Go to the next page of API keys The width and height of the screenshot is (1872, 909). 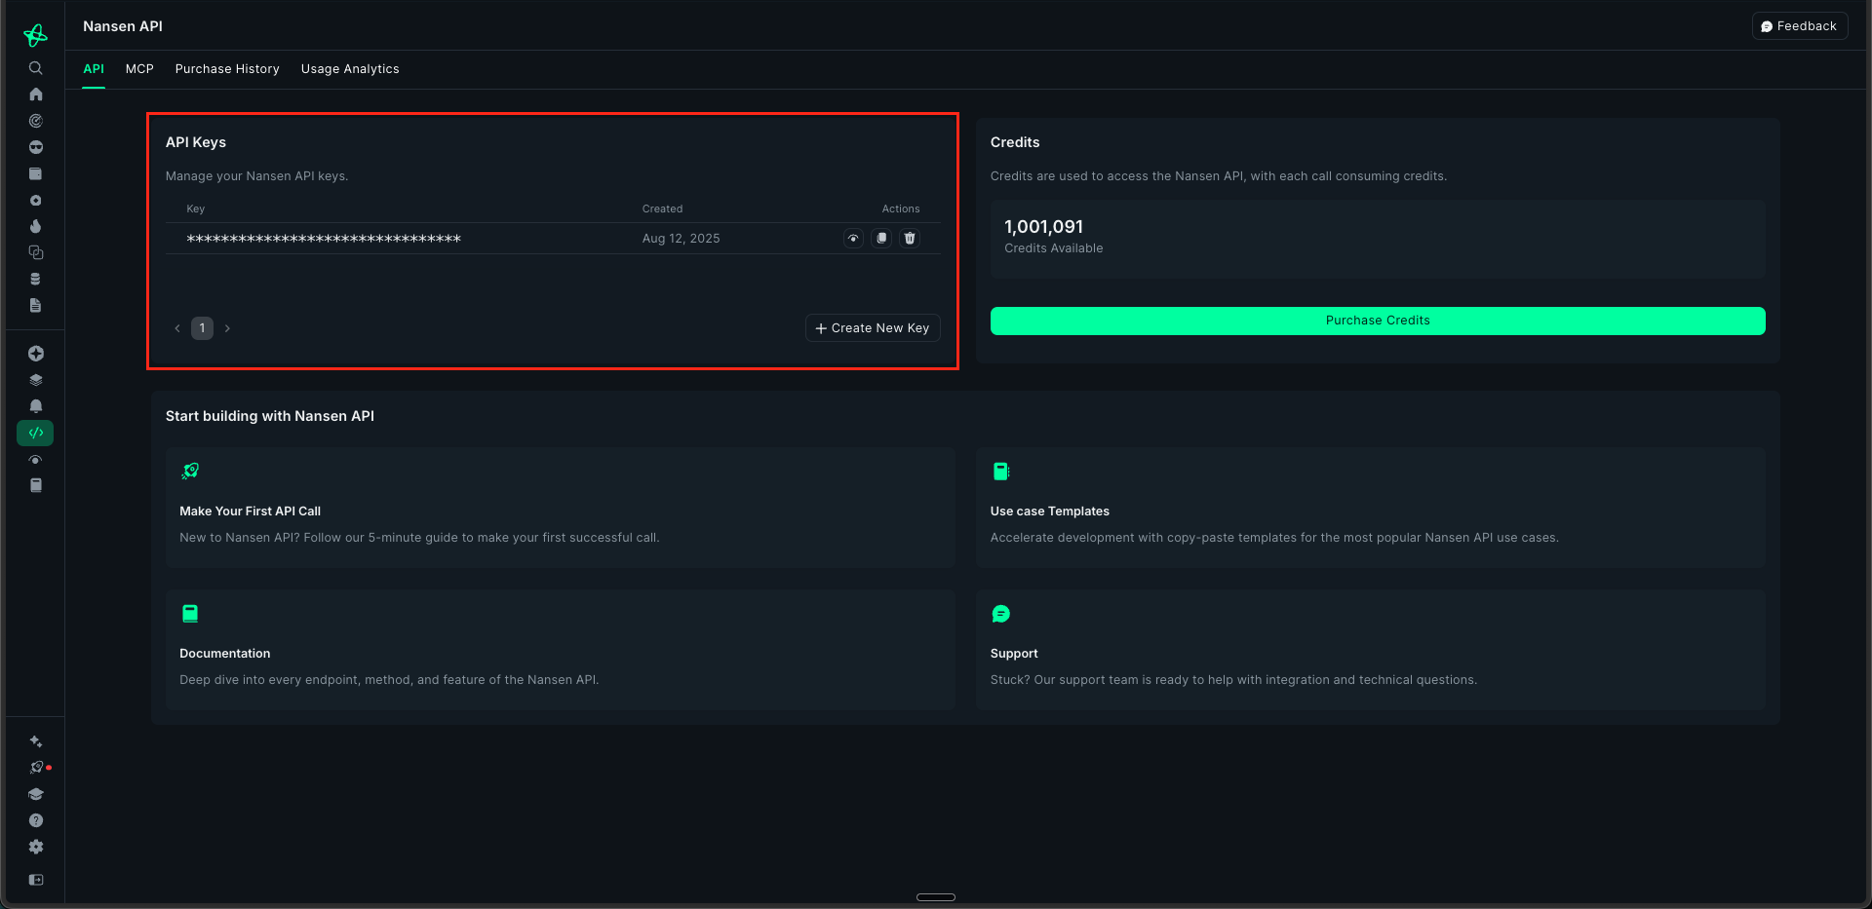pyautogui.click(x=227, y=328)
